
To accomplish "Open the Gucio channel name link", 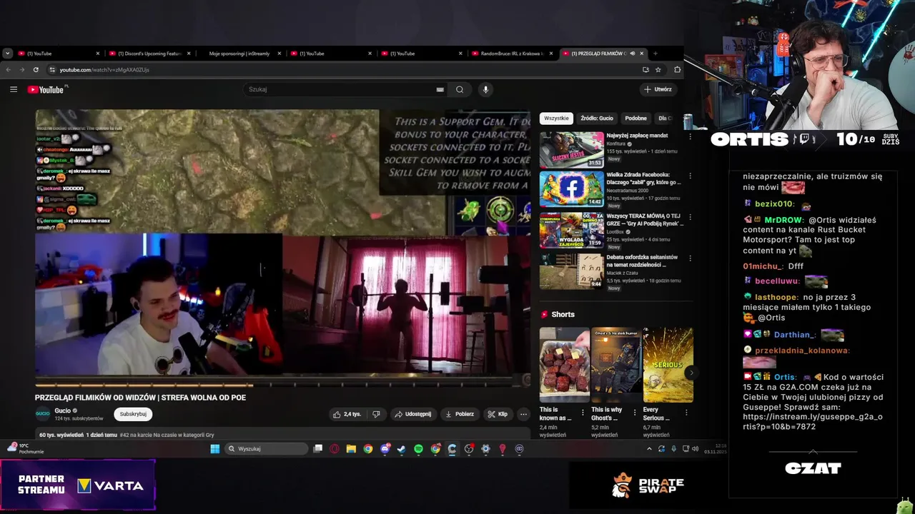I will (62, 410).
